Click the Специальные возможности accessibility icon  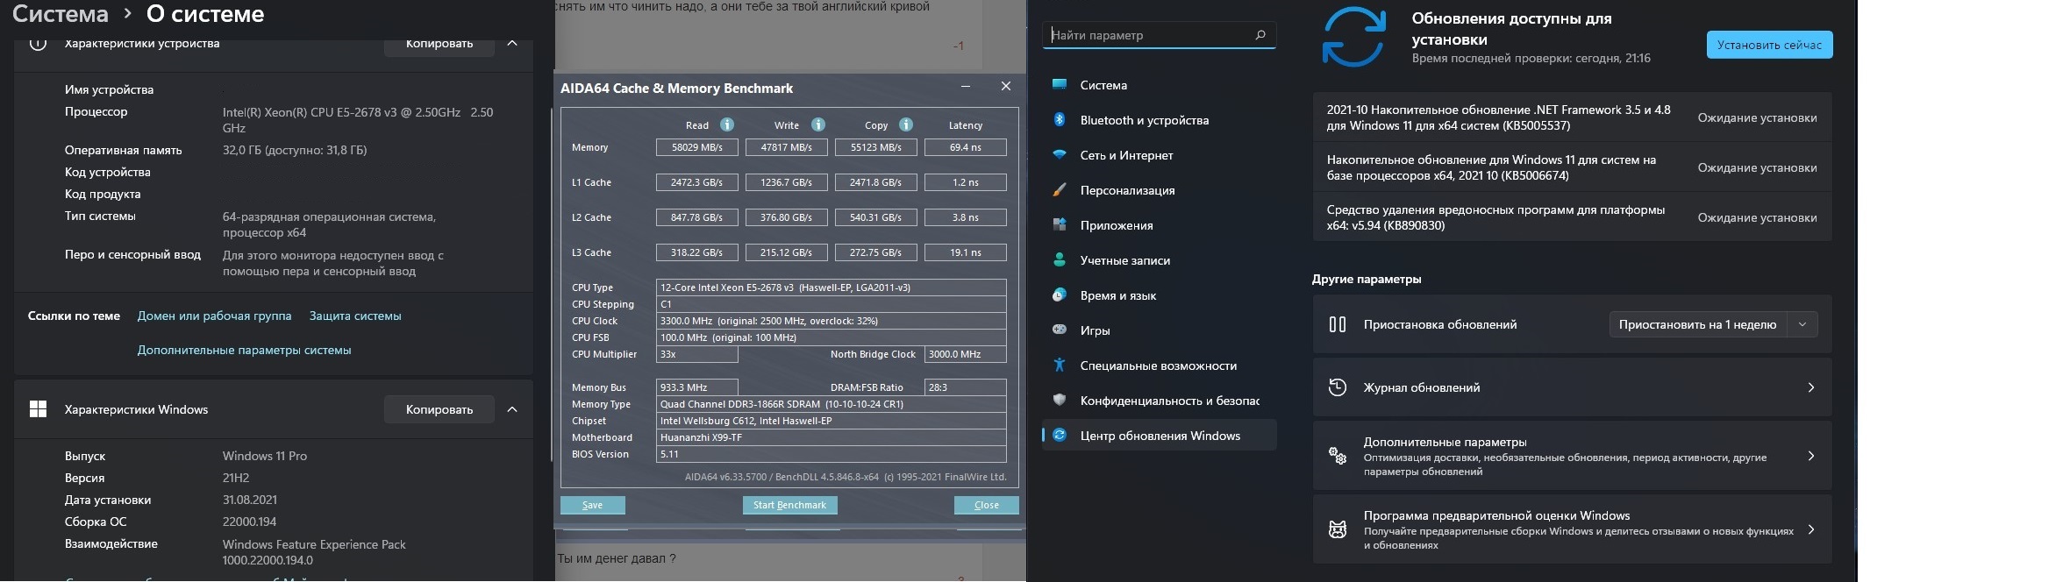1060,365
